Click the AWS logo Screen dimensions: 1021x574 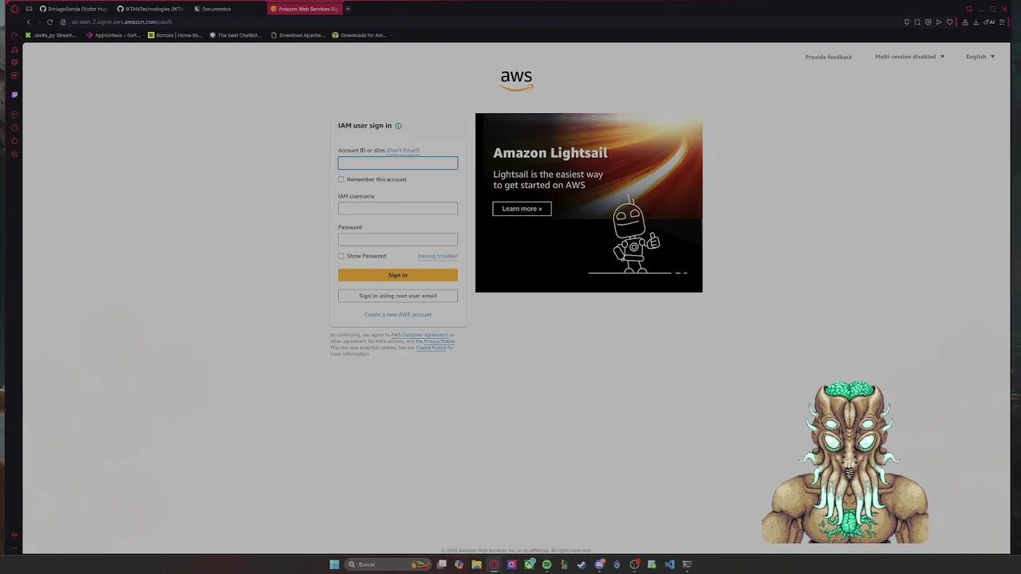516,80
